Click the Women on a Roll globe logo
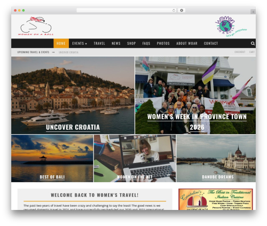267x226 pixels. click(x=231, y=26)
